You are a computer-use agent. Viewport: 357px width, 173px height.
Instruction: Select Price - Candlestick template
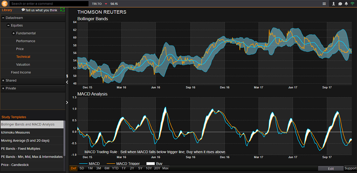tap(32, 165)
